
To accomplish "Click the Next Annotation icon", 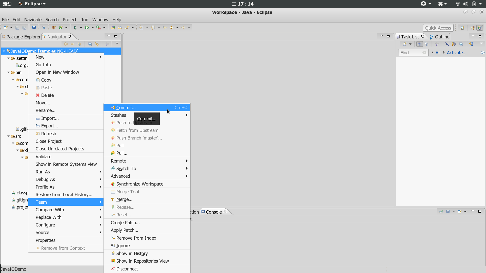I will coord(141,28).
